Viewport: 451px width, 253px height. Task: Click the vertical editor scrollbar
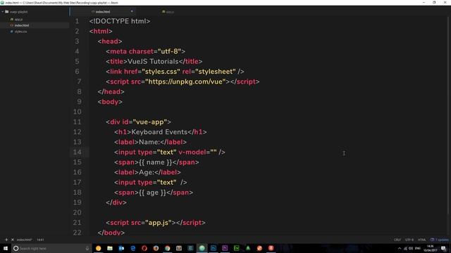(448, 115)
